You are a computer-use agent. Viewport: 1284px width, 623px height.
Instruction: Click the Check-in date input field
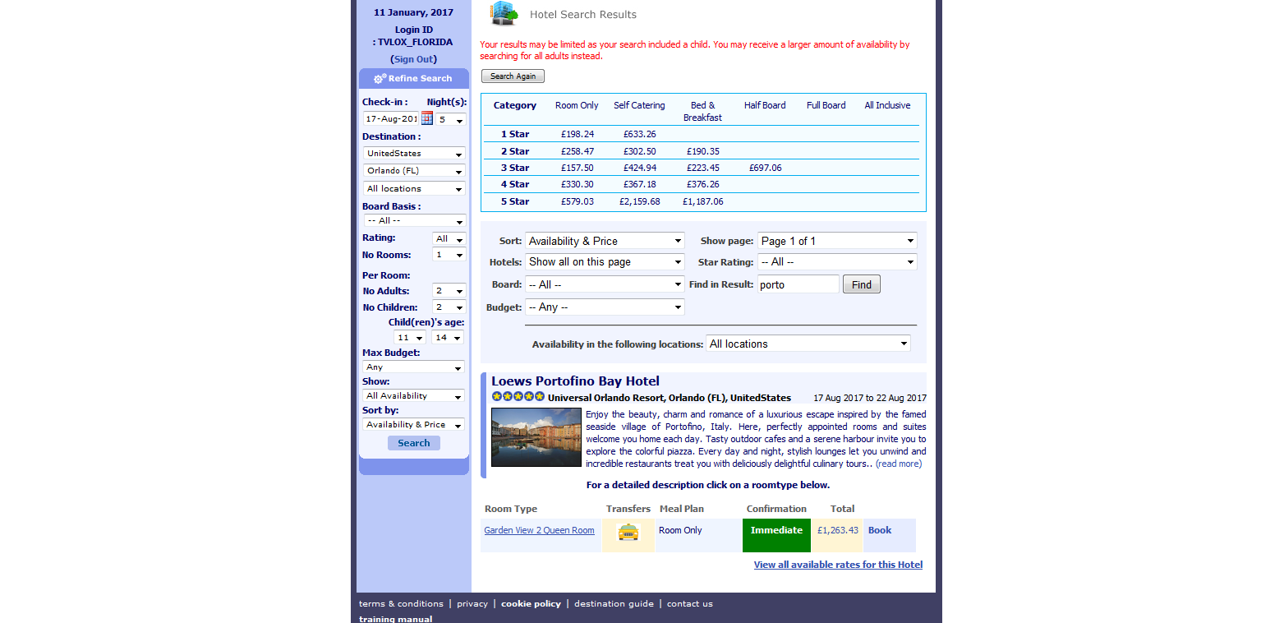coord(391,118)
